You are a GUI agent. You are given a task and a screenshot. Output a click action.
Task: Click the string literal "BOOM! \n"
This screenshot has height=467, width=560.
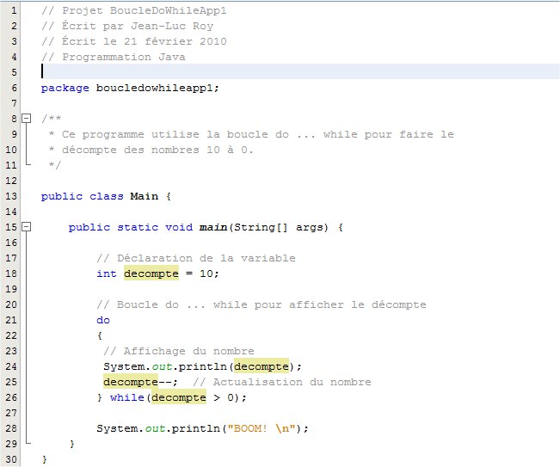coord(261,428)
